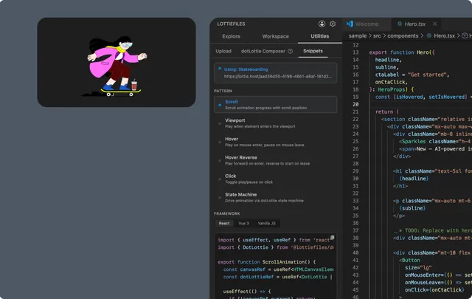This screenshot has width=472, height=299.
Task: Click the VS Code logo on Welcome tab
Action: (350, 24)
